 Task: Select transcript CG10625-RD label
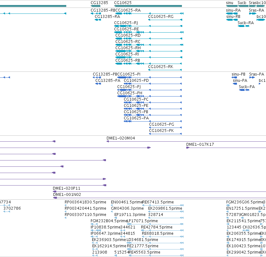click(128, 35)
